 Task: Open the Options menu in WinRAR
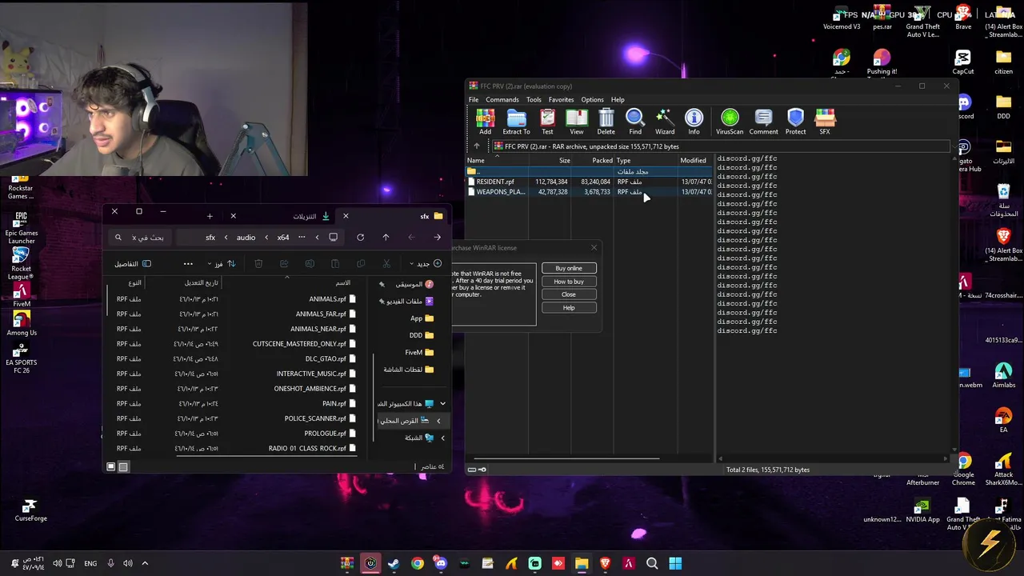coord(592,100)
